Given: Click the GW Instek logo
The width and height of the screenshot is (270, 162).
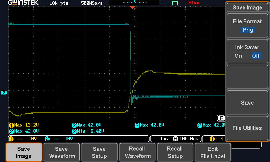Looking at the screenshot, I should (x=23, y=3).
